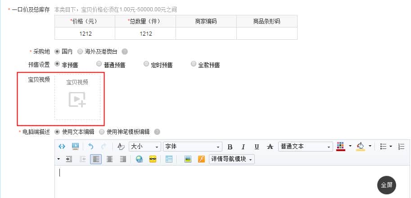The height and width of the screenshot is (198, 411).
Task: Insert image into description
Action: (x=188, y=159)
